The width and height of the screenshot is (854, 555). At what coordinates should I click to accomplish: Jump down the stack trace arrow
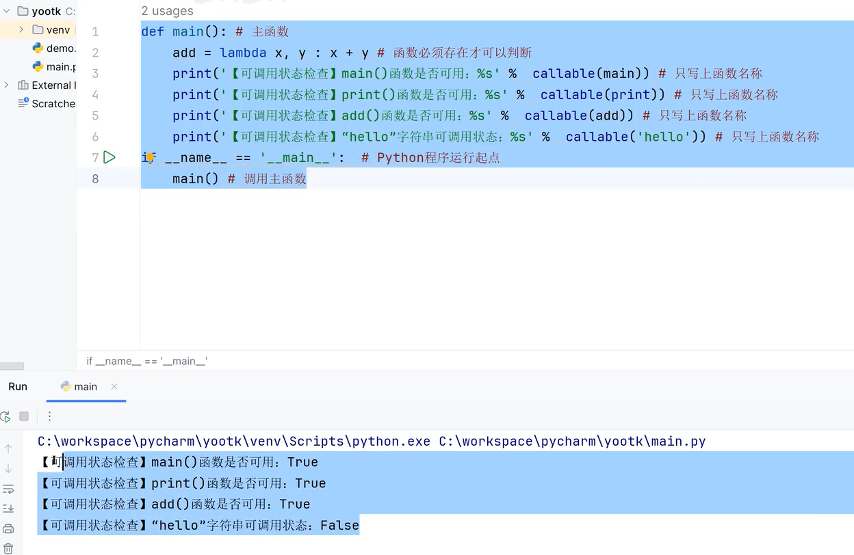click(8, 469)
